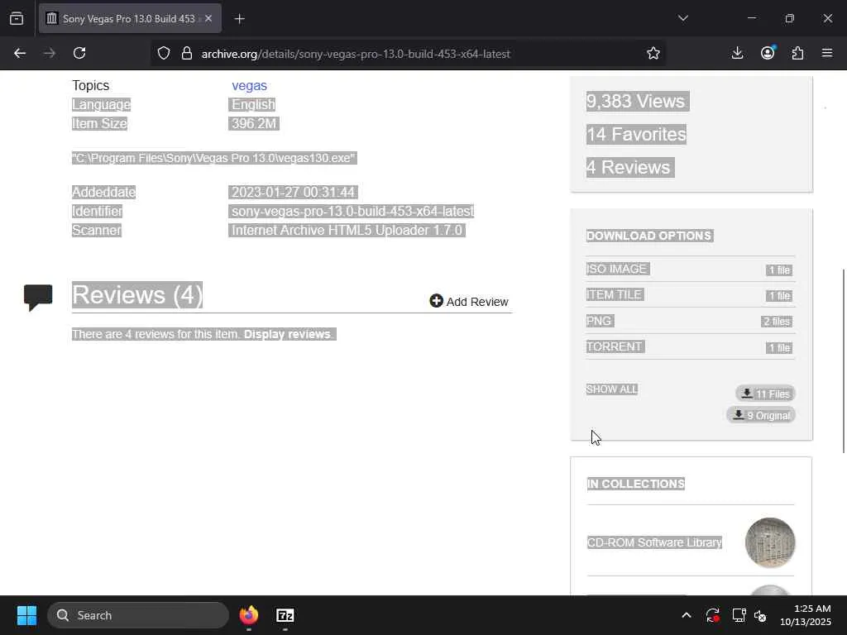
Task: Click the CD-ROM Software Library thumbnail
Action: (x=770, y=542)
